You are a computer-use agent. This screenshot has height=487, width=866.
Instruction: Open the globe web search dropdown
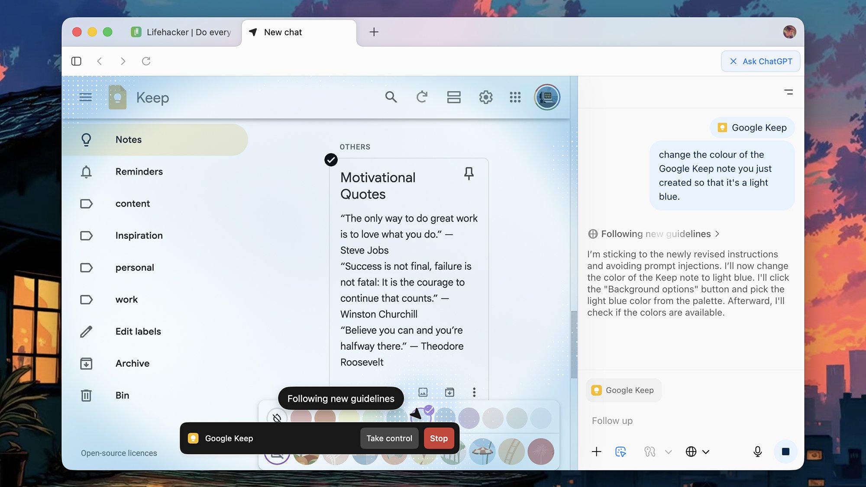pyautogui.click(x=697, y=452)
